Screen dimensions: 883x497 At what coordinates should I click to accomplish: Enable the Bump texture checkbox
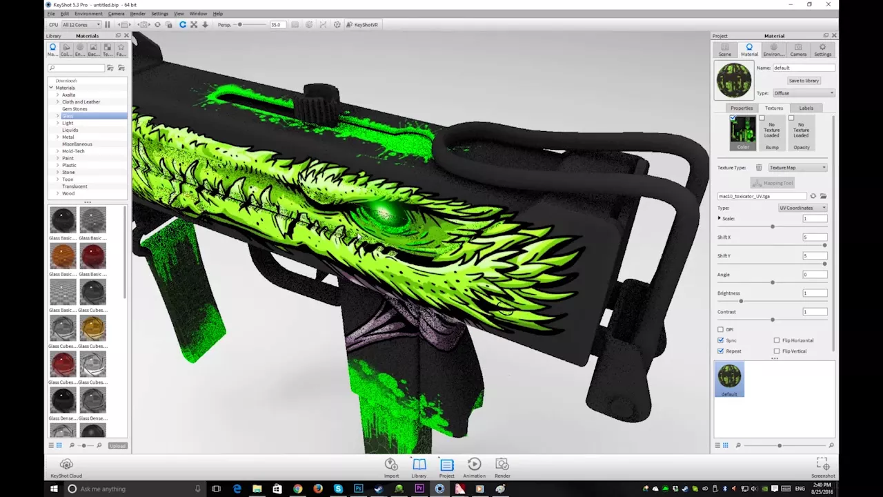tap(762, 118)
